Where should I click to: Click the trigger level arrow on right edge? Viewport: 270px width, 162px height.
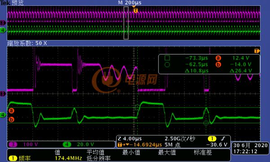tap(257, 51)
